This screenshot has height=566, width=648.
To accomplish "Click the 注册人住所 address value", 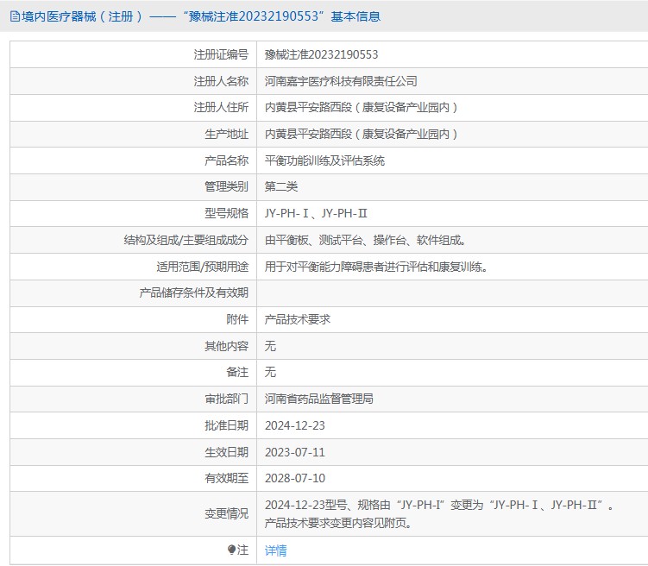I will coord(361,108).
